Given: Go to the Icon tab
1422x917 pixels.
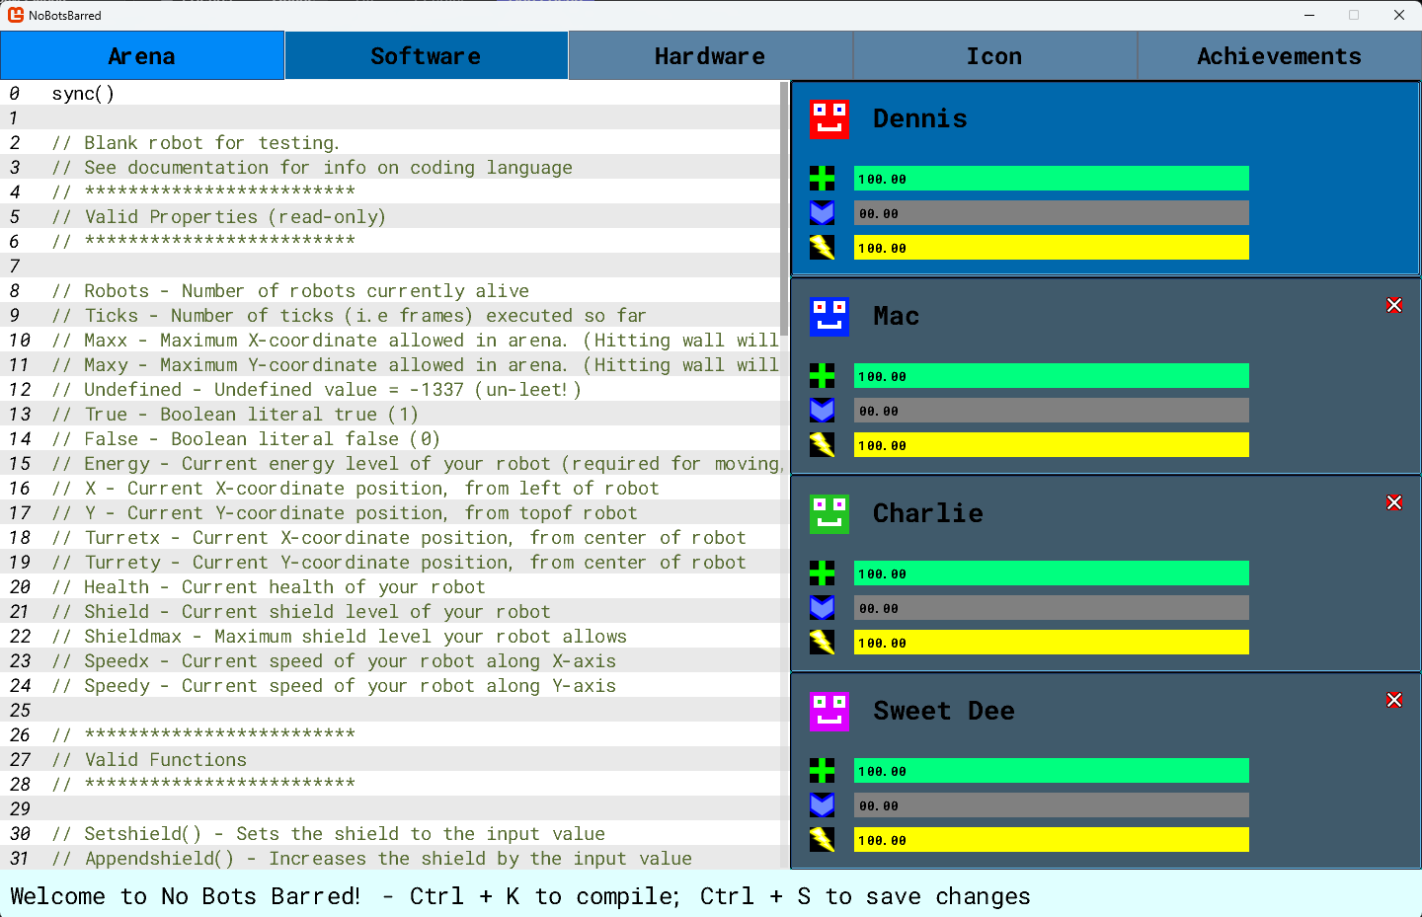Looking at the screenshot, I should 994,55.
